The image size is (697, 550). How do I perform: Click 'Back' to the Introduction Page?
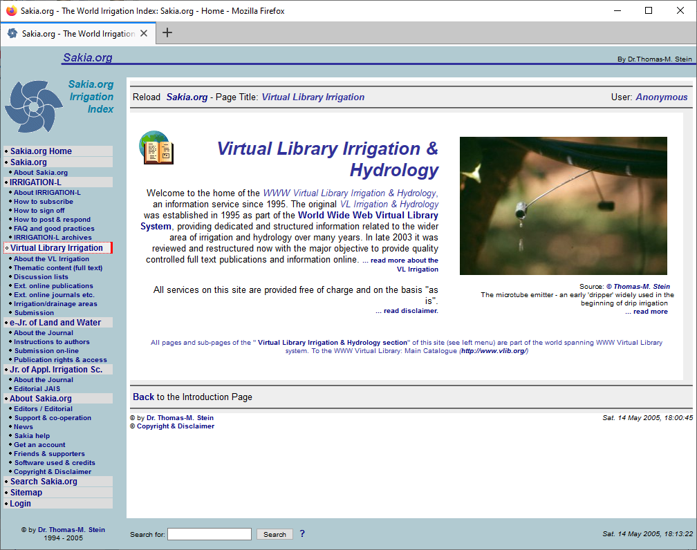[143, 397]
